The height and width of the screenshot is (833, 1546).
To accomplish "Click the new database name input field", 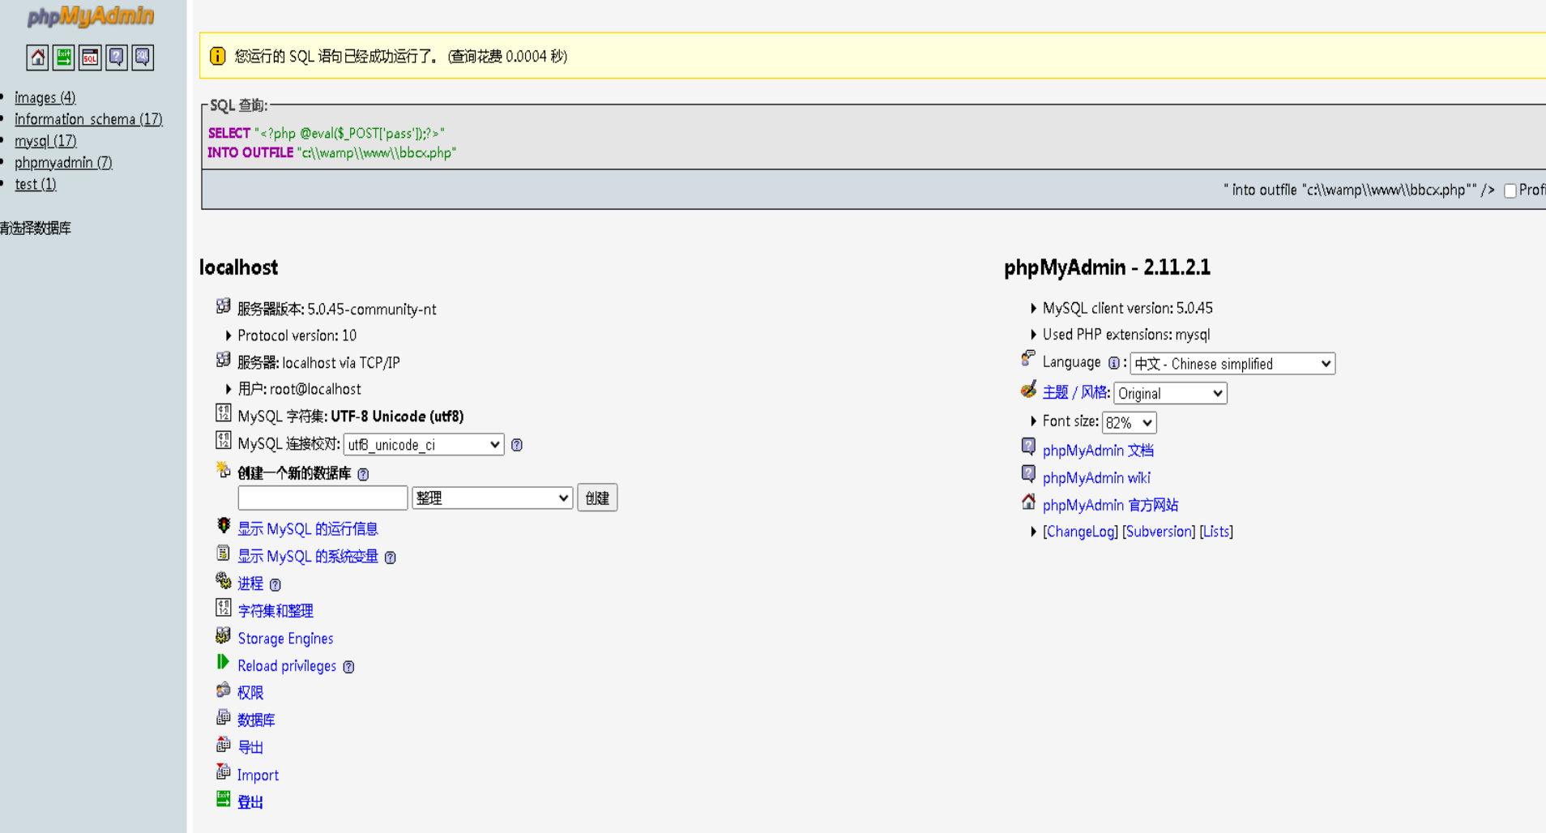I will [322, 498].
